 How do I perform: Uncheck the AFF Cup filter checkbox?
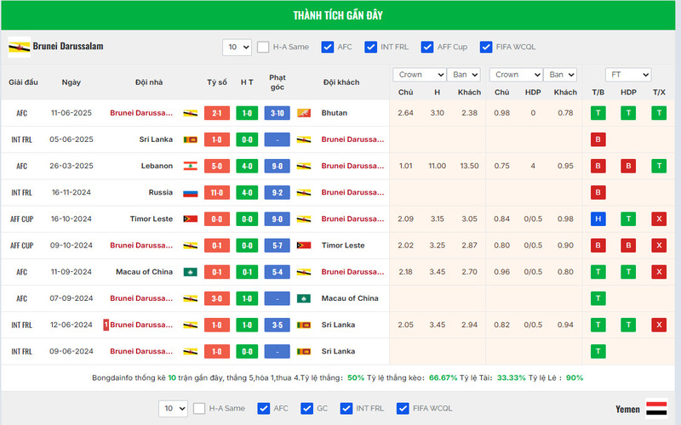point(427,48)
